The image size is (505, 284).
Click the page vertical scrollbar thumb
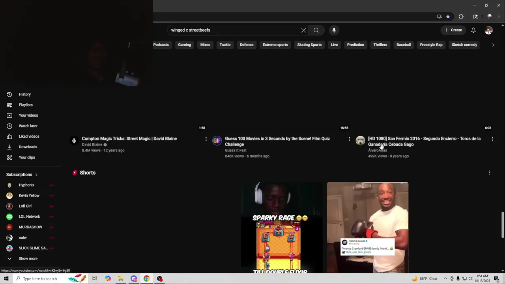pos(503,225)
